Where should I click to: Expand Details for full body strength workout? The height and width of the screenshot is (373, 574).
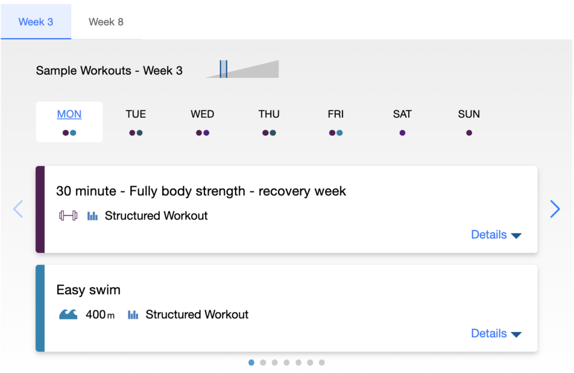(x=496, y=235)
